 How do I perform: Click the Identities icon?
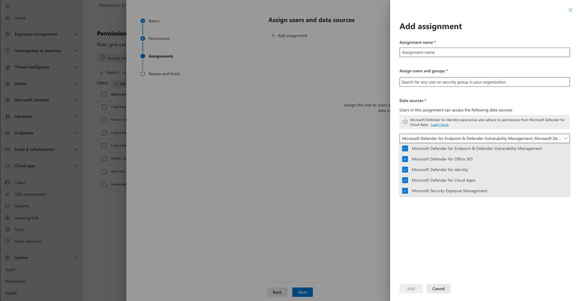point(8,117)
